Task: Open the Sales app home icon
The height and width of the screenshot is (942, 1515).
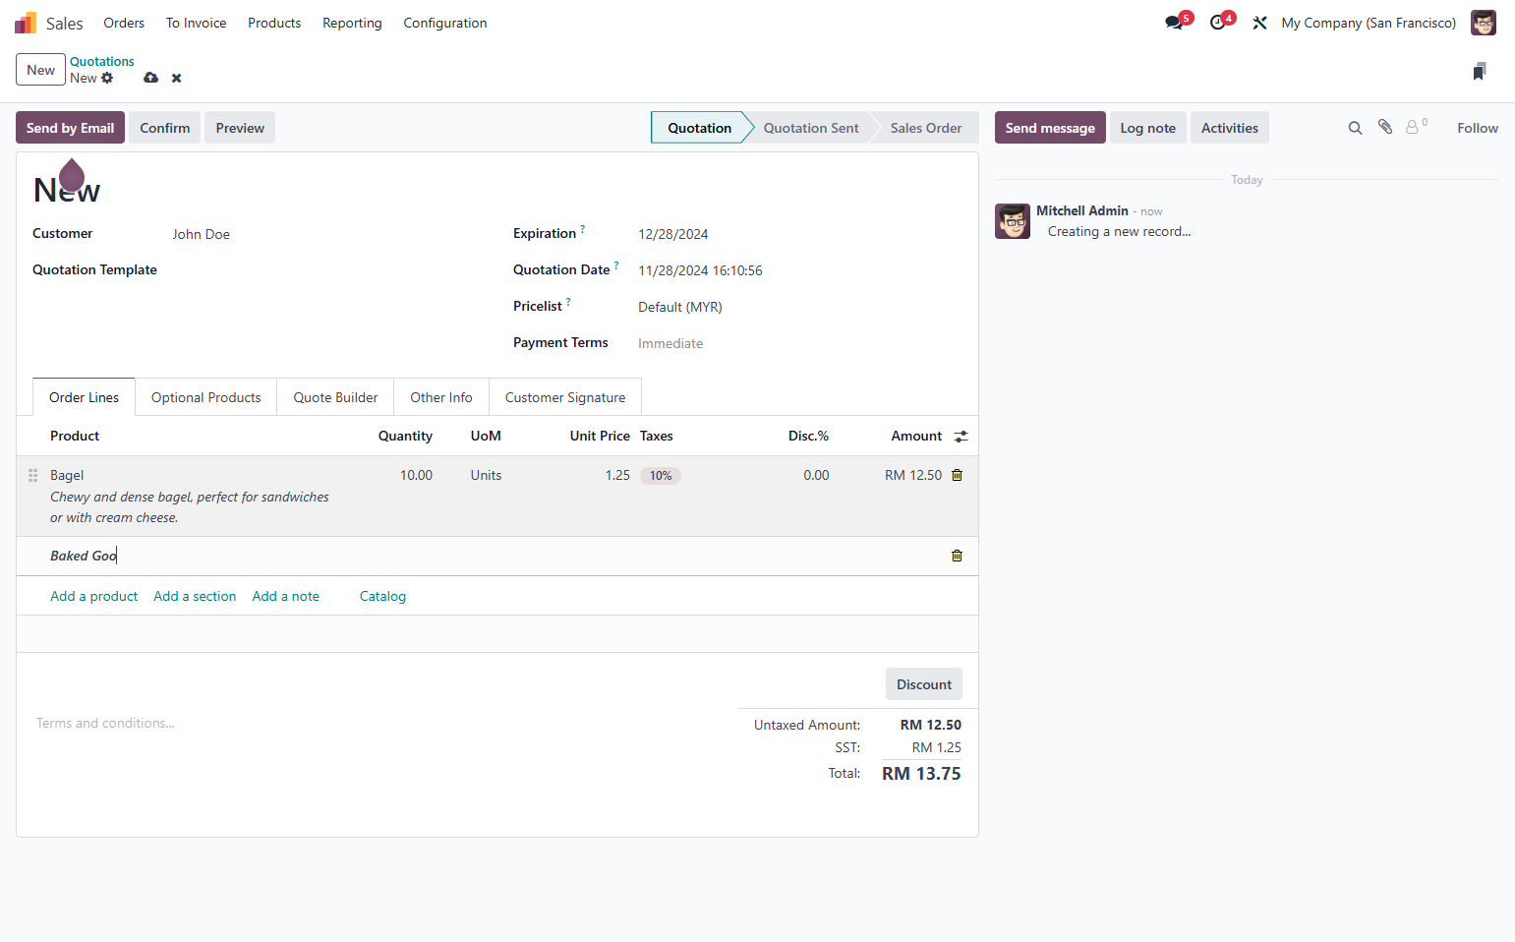Action: point(26,23)
